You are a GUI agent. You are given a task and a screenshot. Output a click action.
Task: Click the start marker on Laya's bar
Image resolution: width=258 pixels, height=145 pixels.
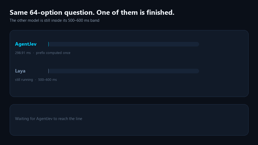[x=49, y=71]
